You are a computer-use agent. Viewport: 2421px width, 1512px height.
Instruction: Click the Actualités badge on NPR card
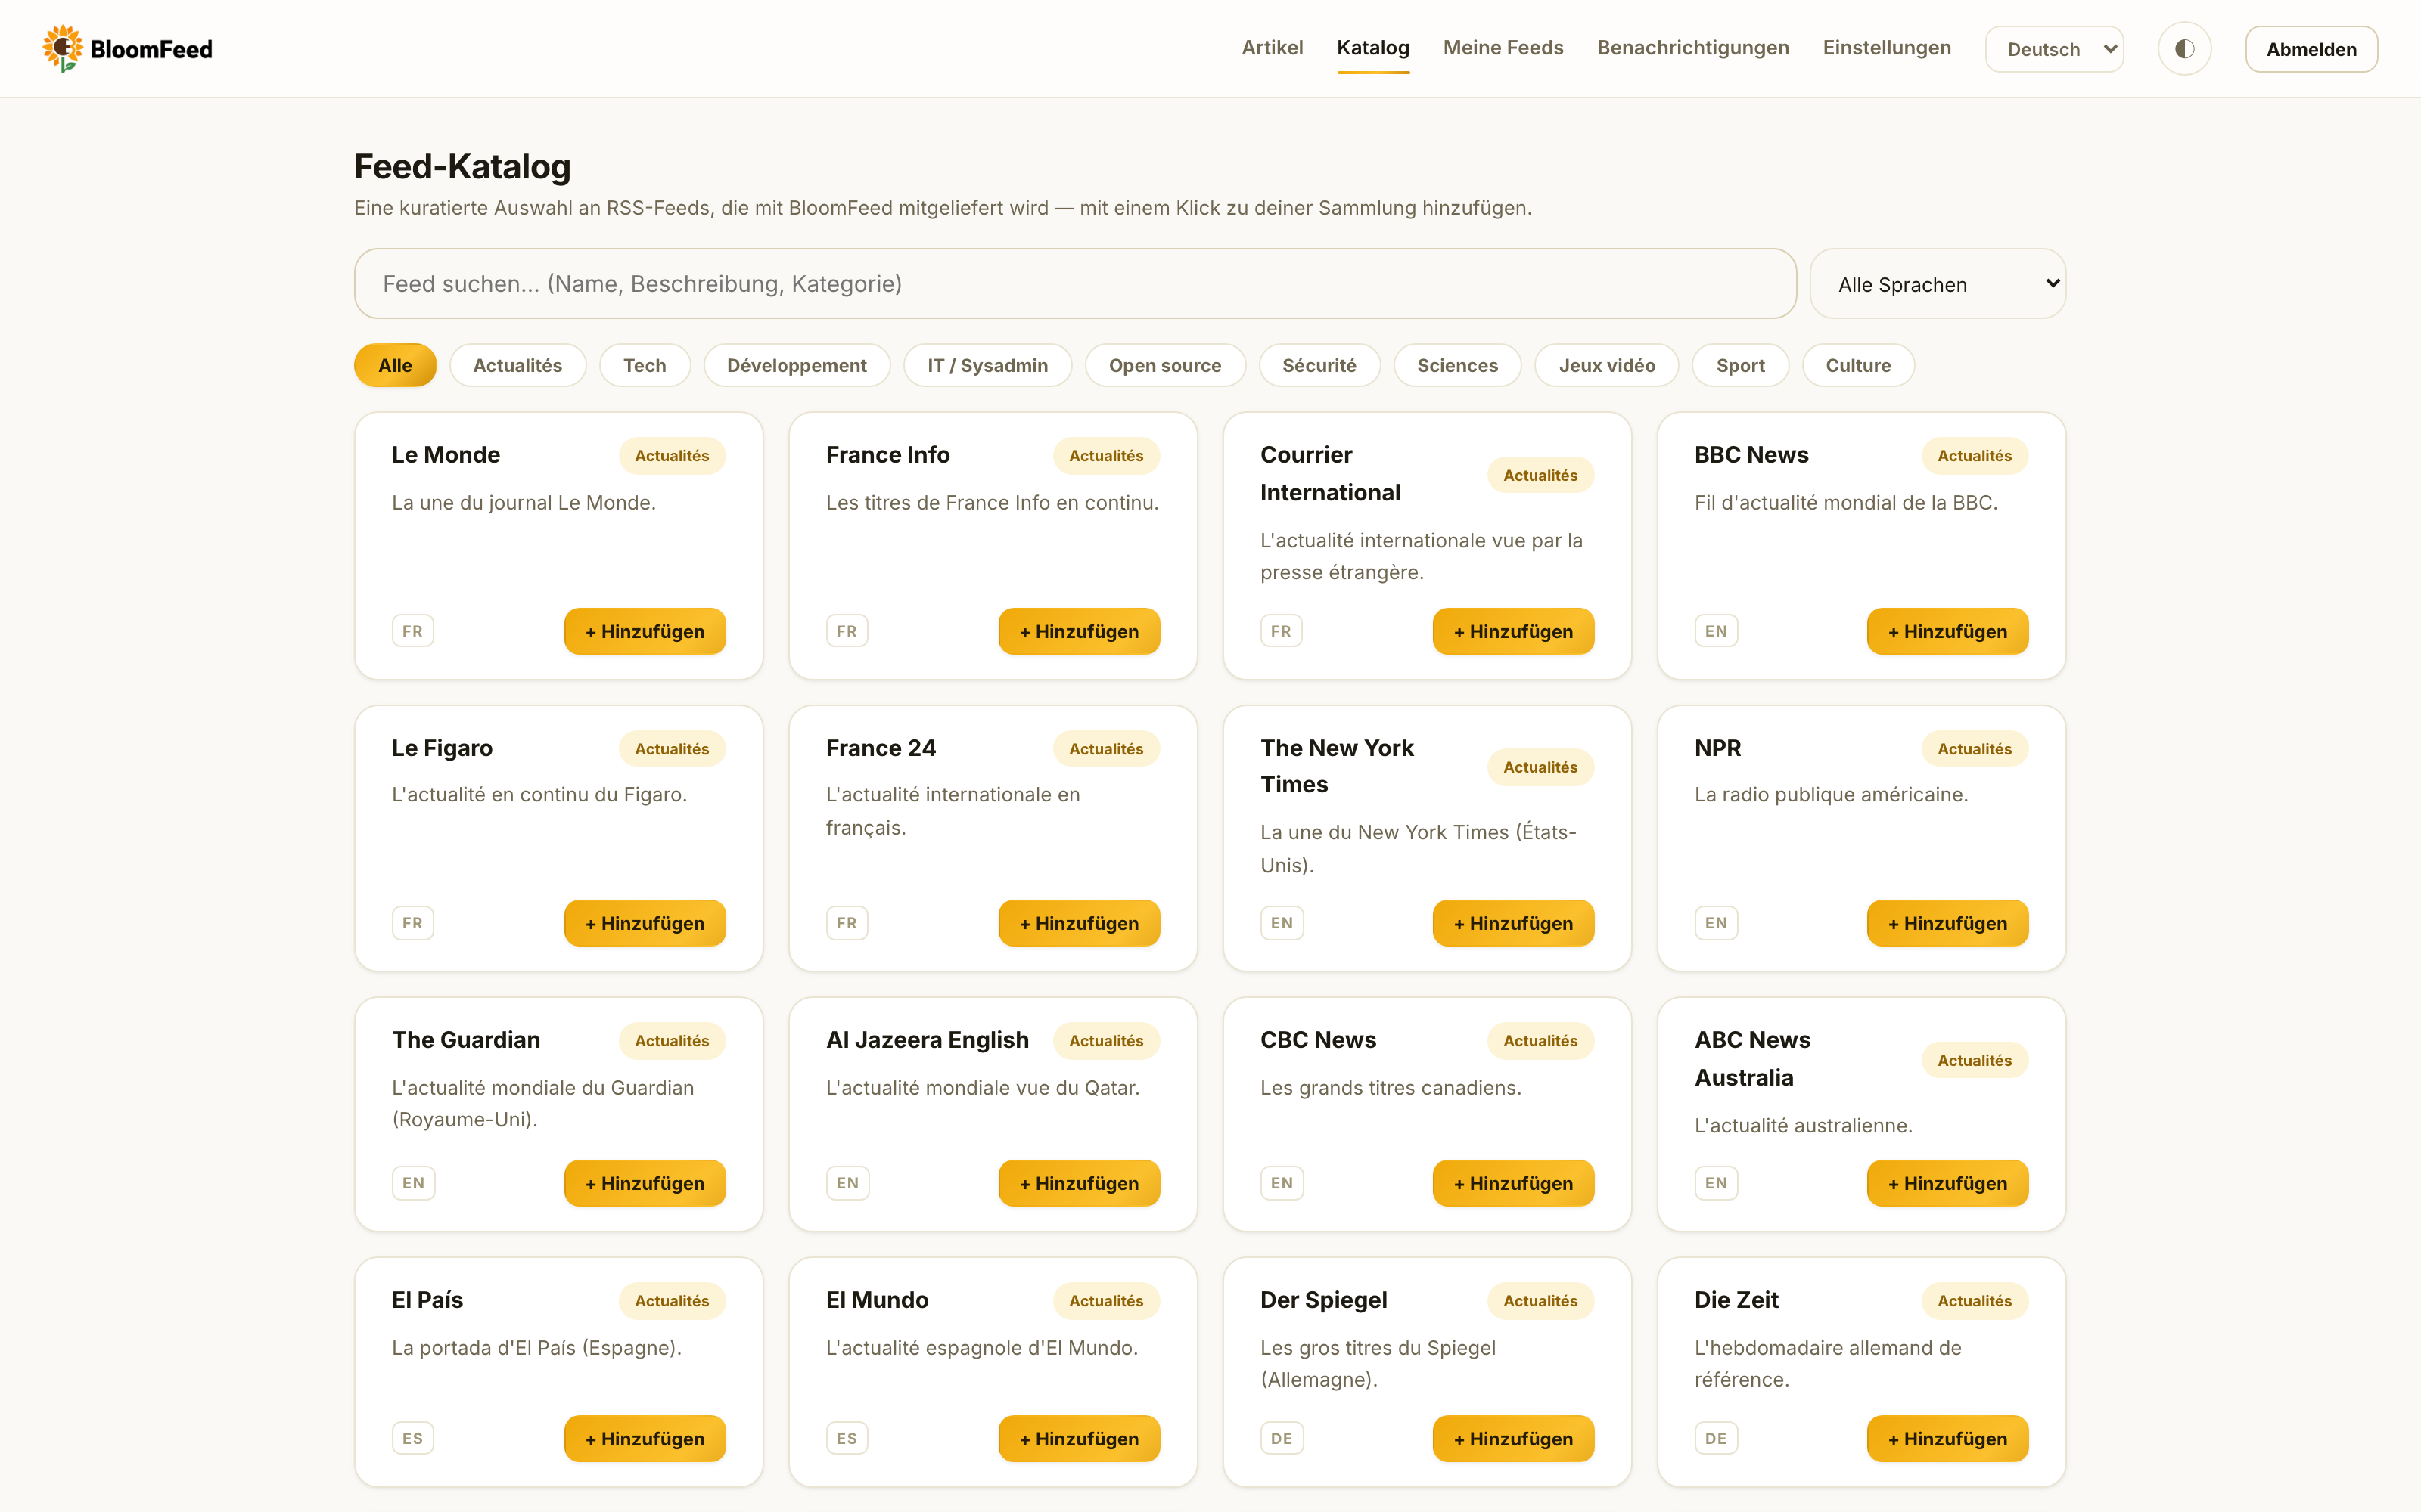(1974, 749)
